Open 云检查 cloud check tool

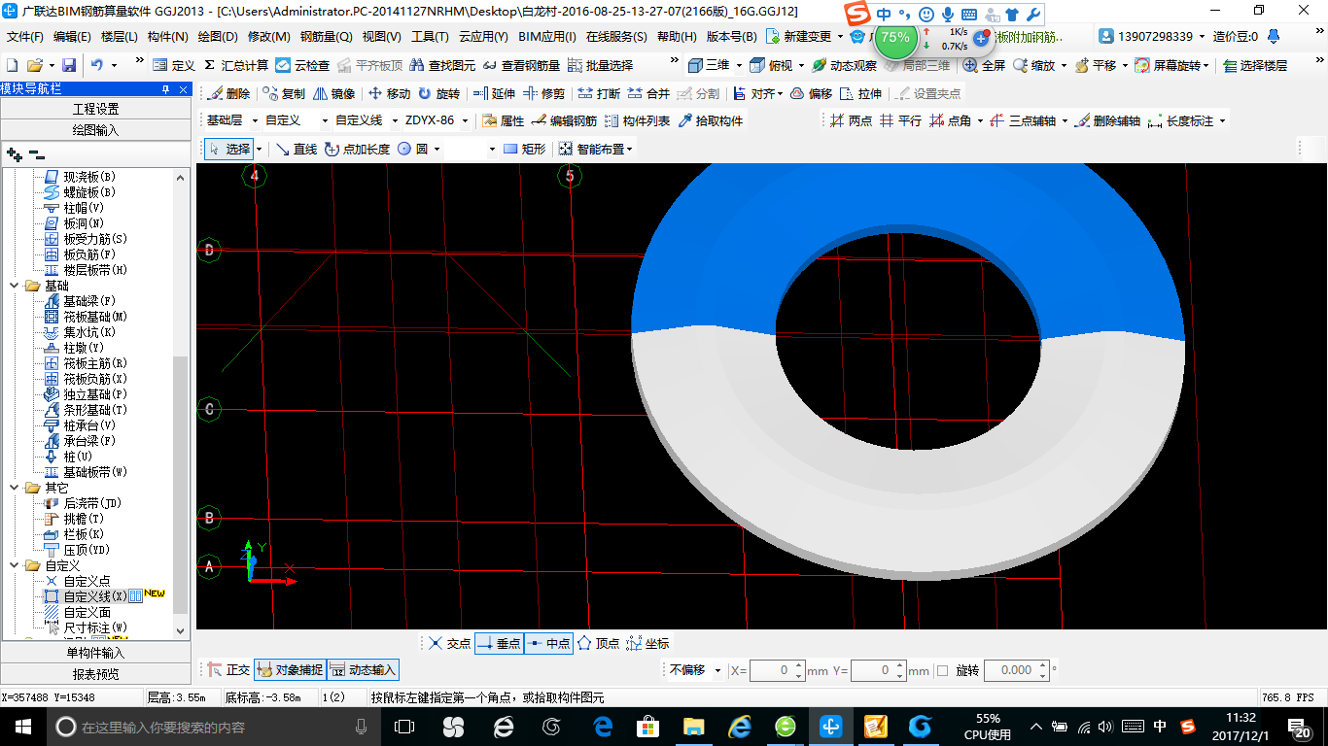(302, 65)
